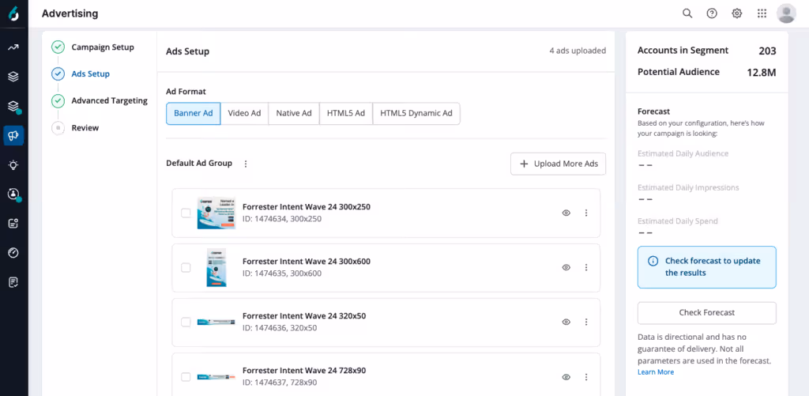Select the Forrester Intent Wave 24 320x50 checkbox
The image size is (809, 396).
tap(186, 322)
